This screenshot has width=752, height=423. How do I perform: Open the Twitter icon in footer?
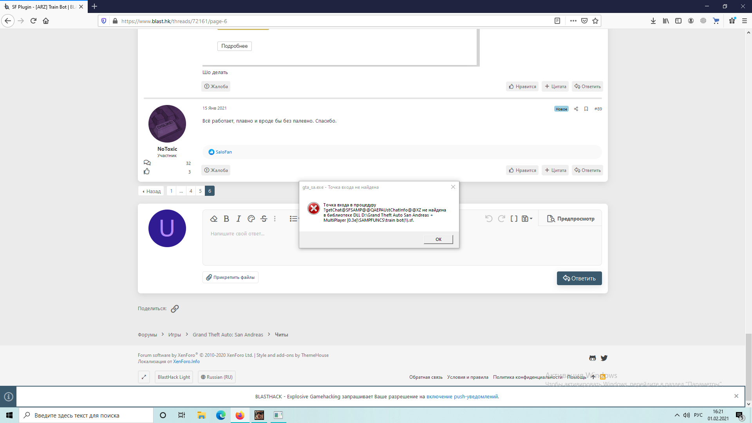pos(604,358)
